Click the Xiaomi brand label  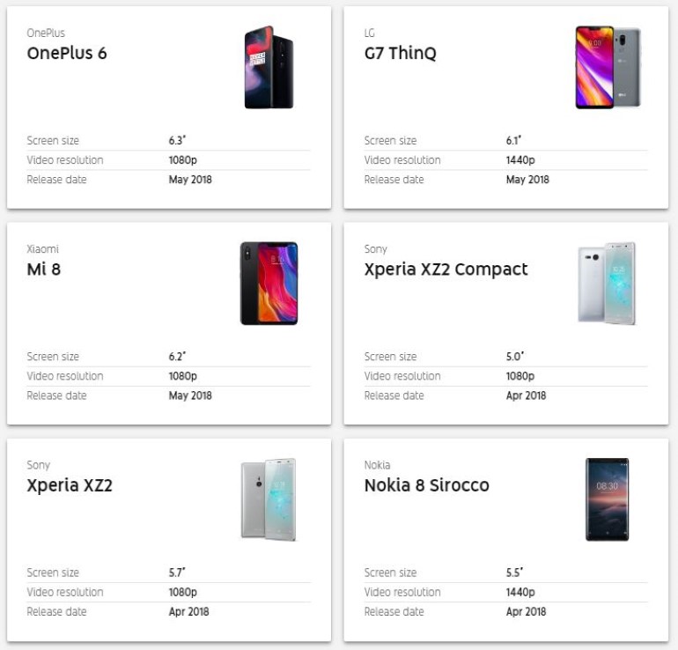pos(42,249)
